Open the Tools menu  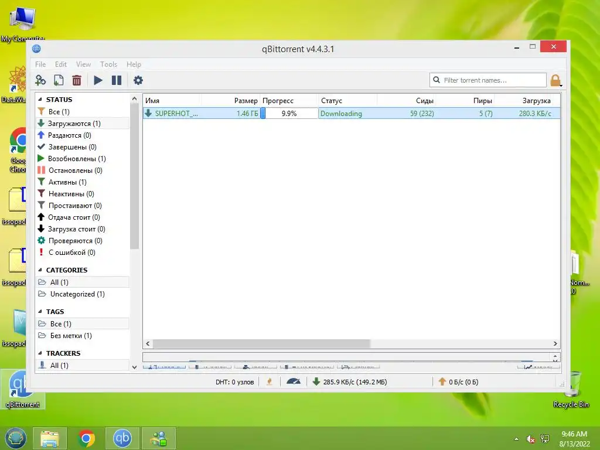click(108, 64)
